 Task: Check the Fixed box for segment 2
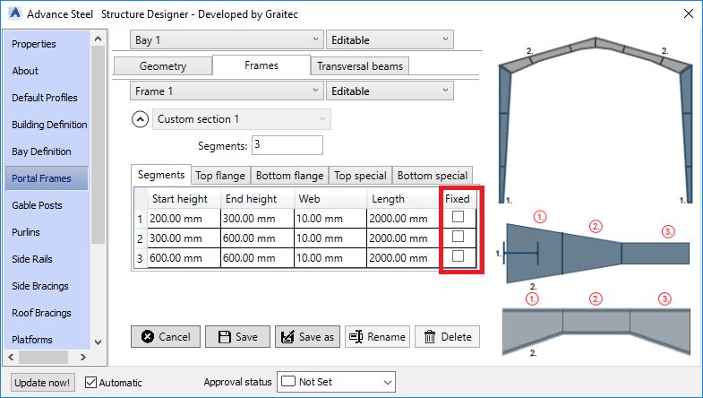(x=458, y=237)
